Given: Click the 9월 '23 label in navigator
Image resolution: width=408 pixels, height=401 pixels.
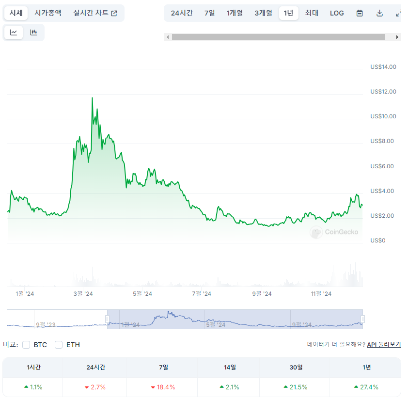Looking at the screenshot, I should click(46, 324).
